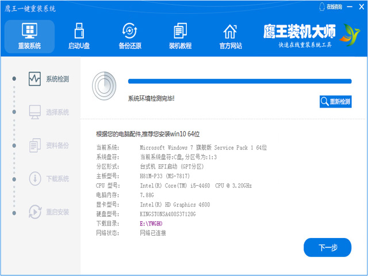The width and height of the screenshot is (368, 276).
Task: Go to 官方网站 home icon
Action: tap(230, 31)
